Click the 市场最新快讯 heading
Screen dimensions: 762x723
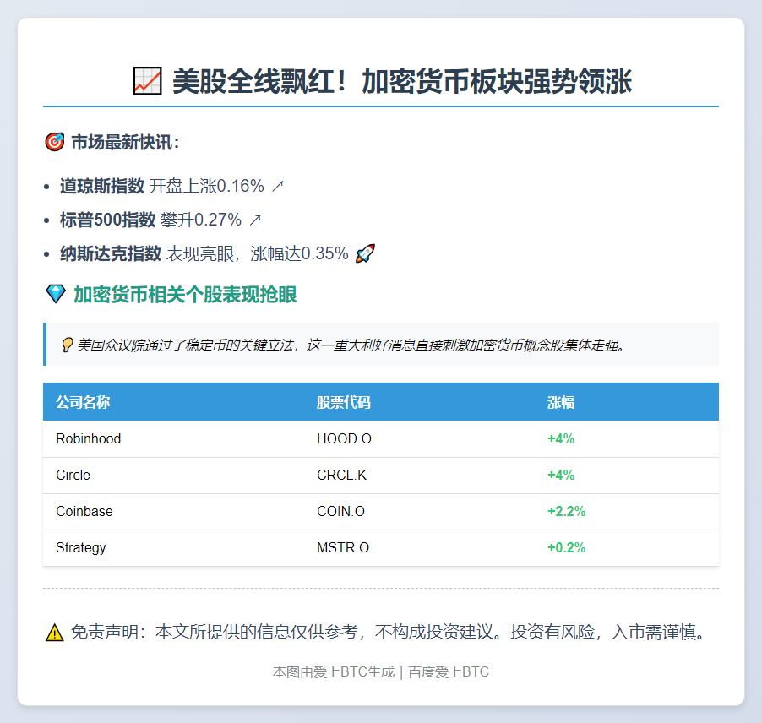[125, 143]
